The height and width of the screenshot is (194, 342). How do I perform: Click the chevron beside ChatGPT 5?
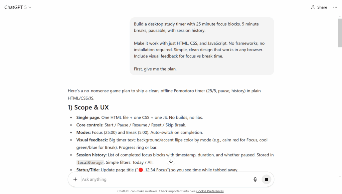tap(30, 7)
